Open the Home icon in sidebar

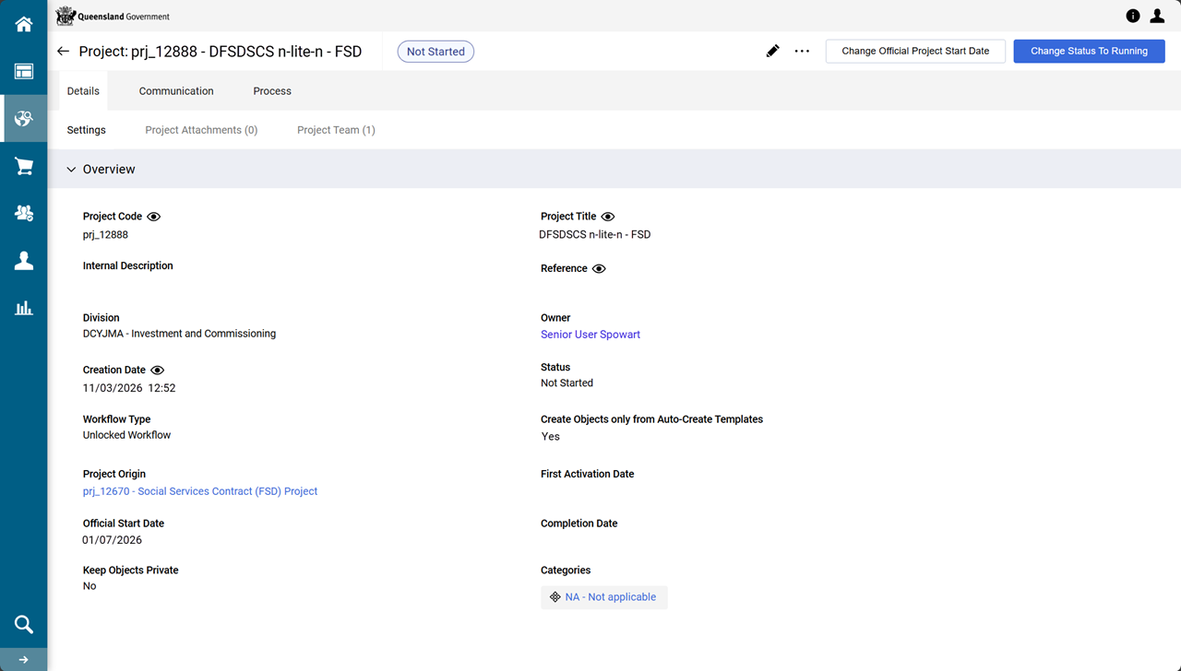(x=24, y=24)
